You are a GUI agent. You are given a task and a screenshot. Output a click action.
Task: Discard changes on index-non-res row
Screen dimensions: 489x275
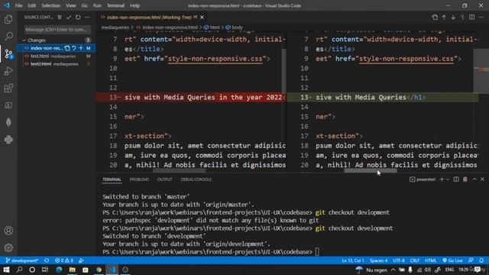[x=74, y=48]
